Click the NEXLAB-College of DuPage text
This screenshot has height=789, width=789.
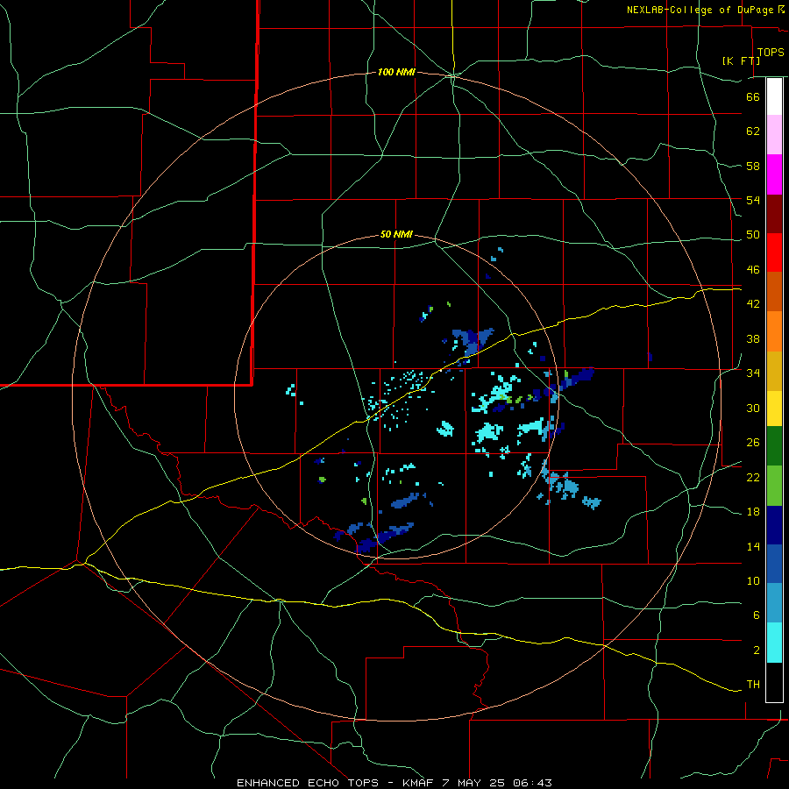pyautogui.click(x=701, y=10)
